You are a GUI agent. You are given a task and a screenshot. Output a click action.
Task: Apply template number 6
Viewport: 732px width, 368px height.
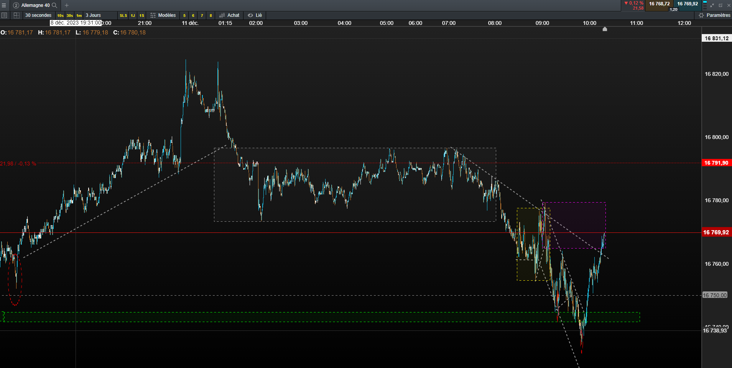click(193, 16)
